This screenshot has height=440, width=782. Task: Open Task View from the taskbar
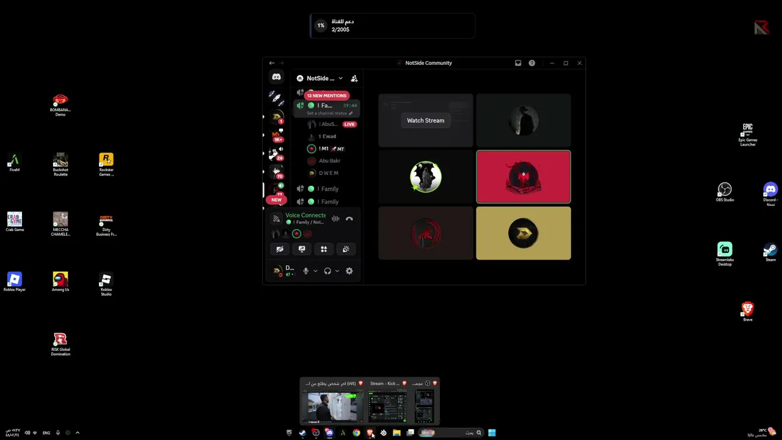click(x=410, y=433)
